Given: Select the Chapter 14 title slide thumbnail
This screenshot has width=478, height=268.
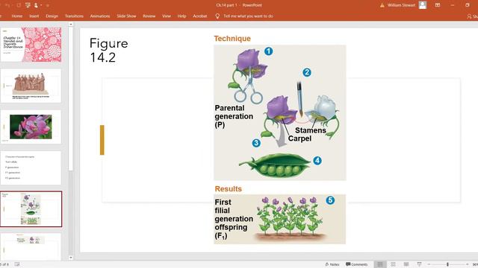Looking at the screenshot, I should point(31,45).
